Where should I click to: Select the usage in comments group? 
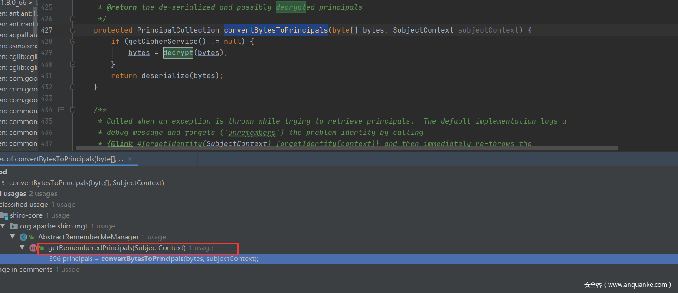tap(26, 270)
